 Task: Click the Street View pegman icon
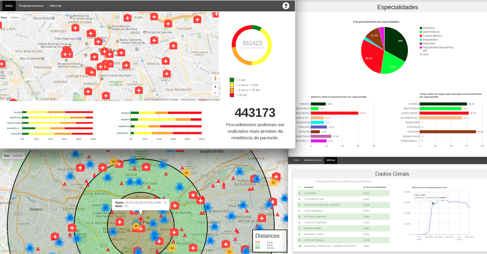215,78
